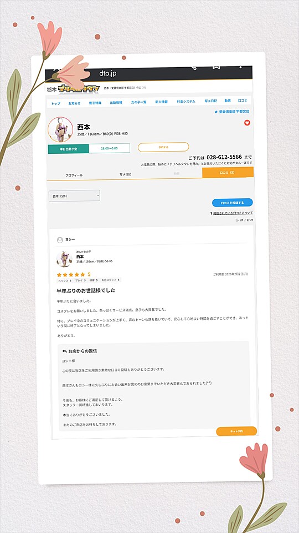The height and width of the screenshot is (533, 299).
Task: Click the デリヘルタウン site logo
Action: coord(79,89)
